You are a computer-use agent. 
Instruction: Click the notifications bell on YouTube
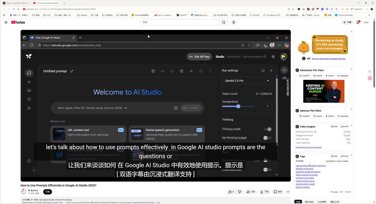(x=358, y=22)
